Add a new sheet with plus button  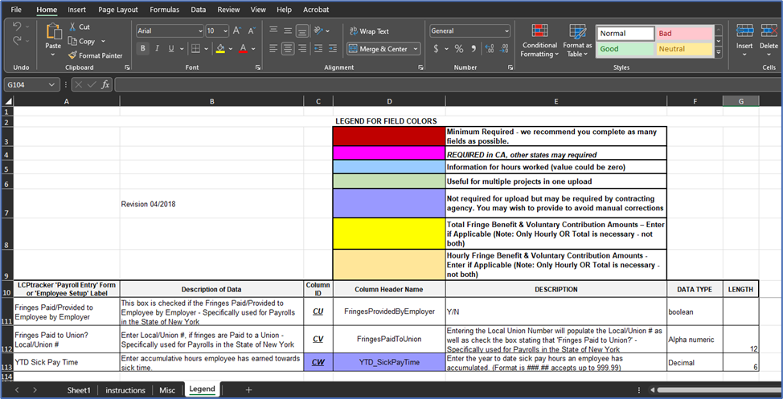coord(248,389)
